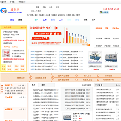Open 资讯 in main navigation bar
Image resolution: width=121 pixels, height=121 pixels.
coord(12,20)
